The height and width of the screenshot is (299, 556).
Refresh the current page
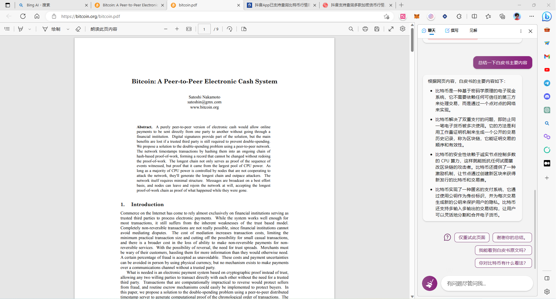coord(23,16)
